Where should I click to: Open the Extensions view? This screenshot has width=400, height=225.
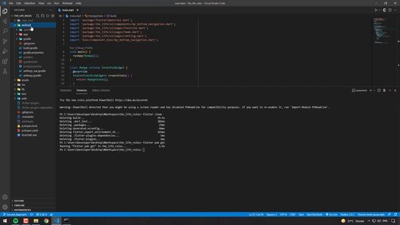(x=5, y=61)
